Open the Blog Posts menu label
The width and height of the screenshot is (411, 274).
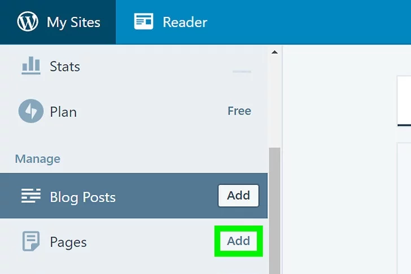(x=82, y=197)
